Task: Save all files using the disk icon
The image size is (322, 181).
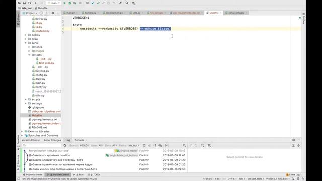Action: (24, 3)
